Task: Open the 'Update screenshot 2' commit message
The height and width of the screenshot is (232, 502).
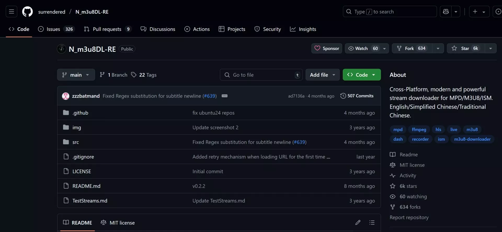Action: [x=215, y=127]
